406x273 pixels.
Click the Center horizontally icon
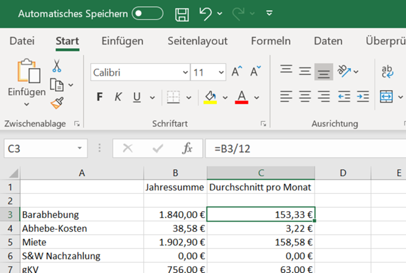click(x=305, y=96)
